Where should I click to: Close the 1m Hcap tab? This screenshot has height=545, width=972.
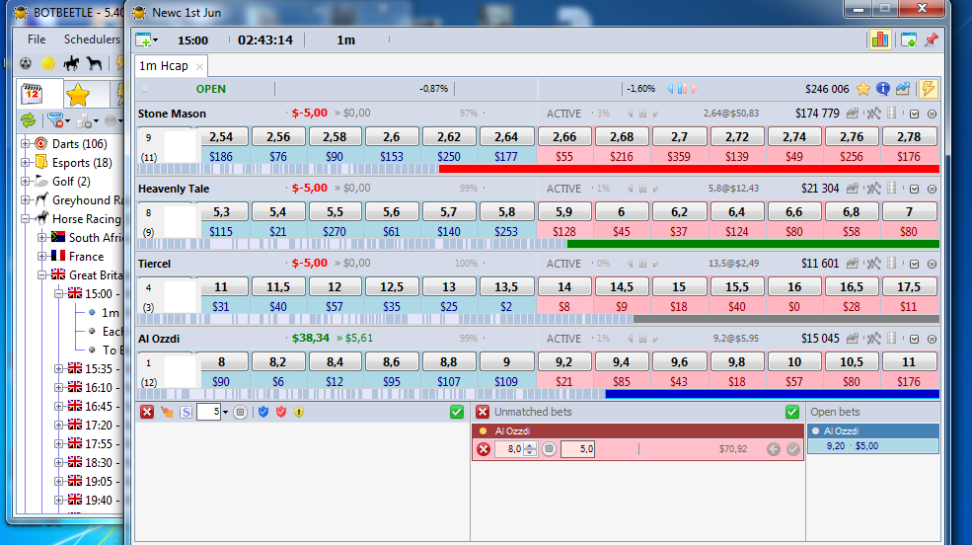click(199, 66)
